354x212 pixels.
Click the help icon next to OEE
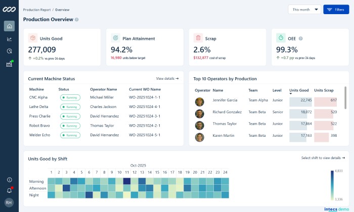coord(300,38)
